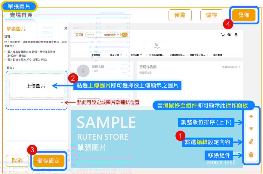The width and height of the screenshot is (263, 174).
Task: Open the image link location dropdown
Action: [37, 102]
